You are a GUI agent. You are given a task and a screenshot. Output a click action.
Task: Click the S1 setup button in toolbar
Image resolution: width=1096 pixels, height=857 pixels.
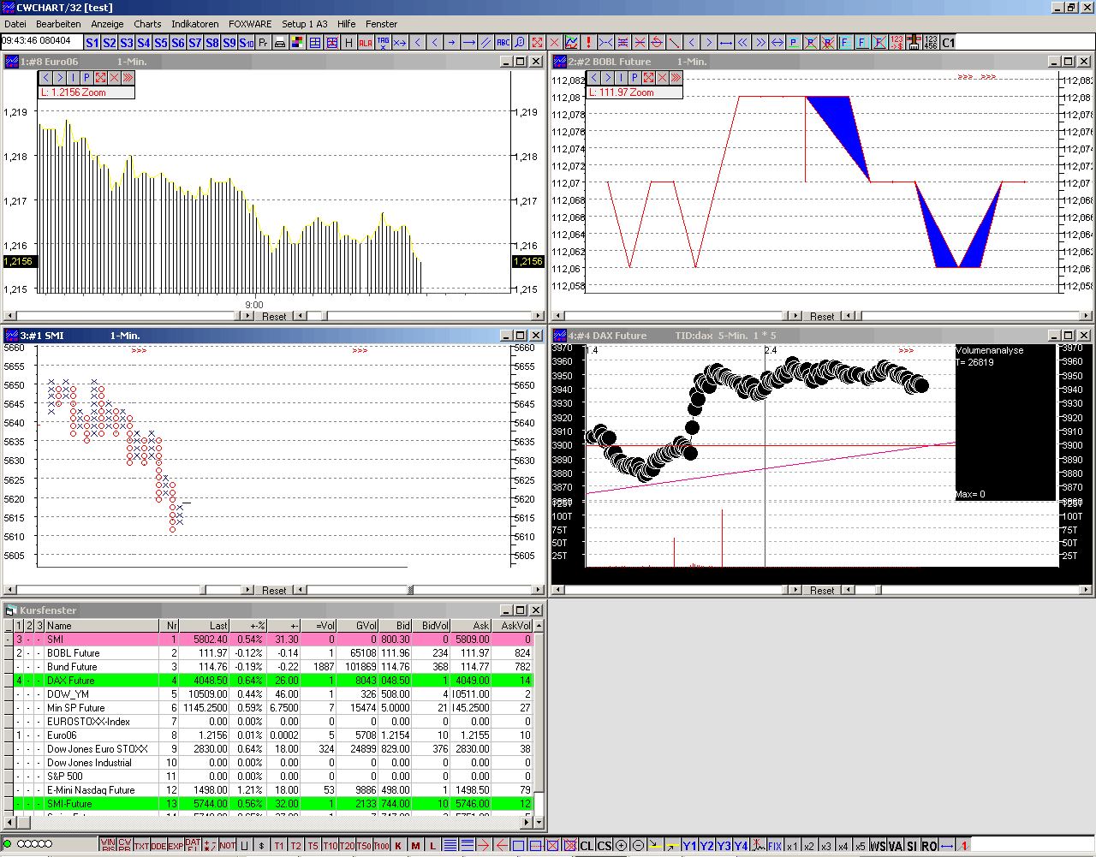(x=92, y=43)
